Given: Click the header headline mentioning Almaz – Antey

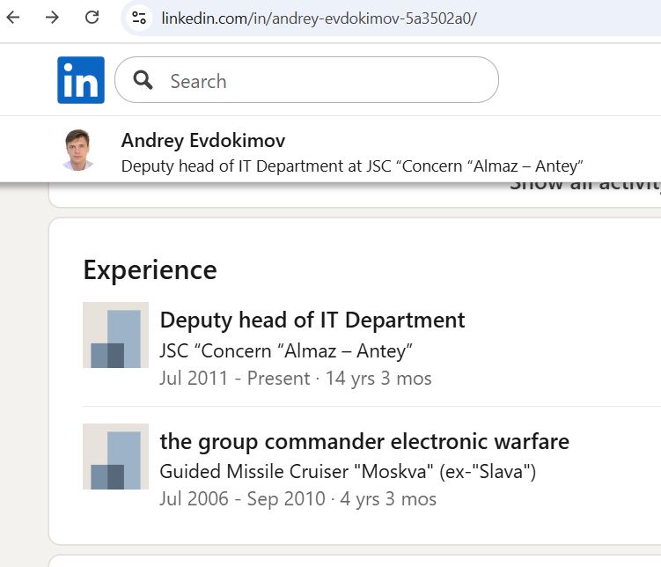Looking at the screenshot, I should coord(352,166).
